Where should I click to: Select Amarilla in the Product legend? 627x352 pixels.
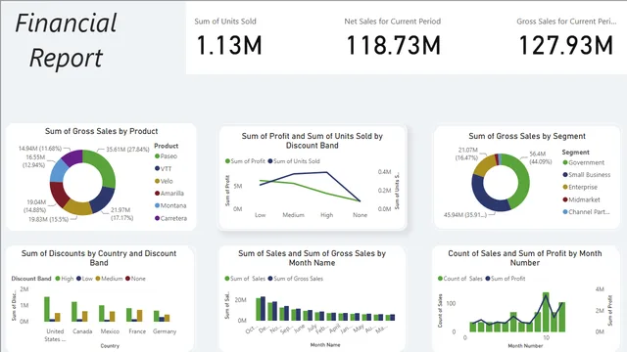169,194
